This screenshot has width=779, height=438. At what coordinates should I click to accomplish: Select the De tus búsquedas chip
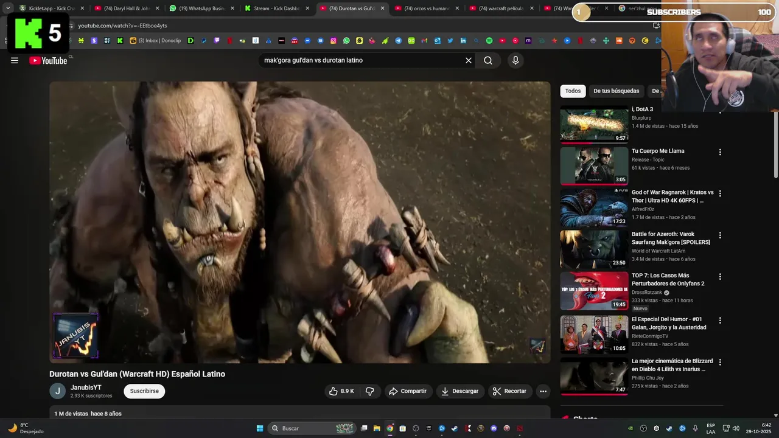pos(617,91)
